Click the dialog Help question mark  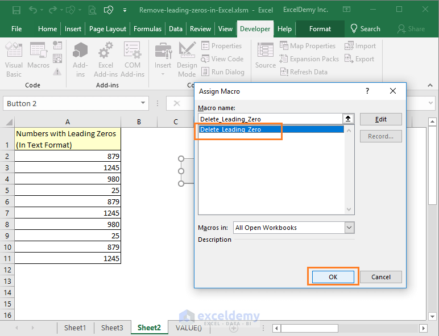click(367, 91)
